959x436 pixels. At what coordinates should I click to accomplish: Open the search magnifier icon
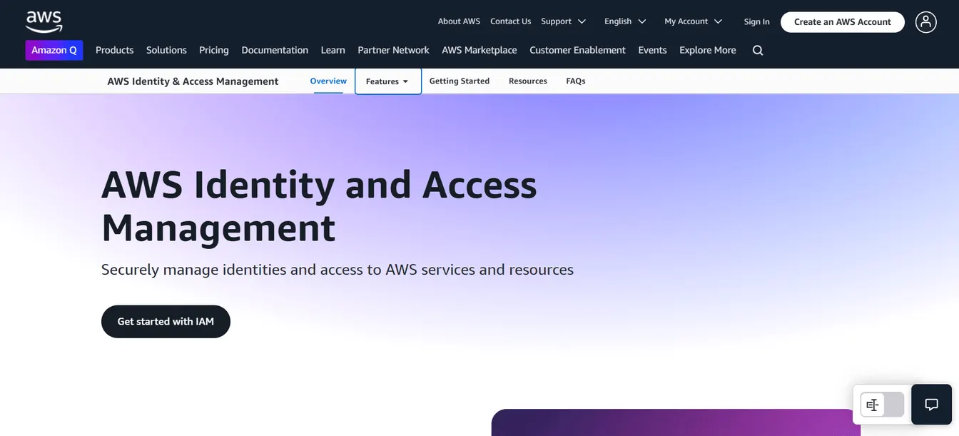(x=758, y=50)
